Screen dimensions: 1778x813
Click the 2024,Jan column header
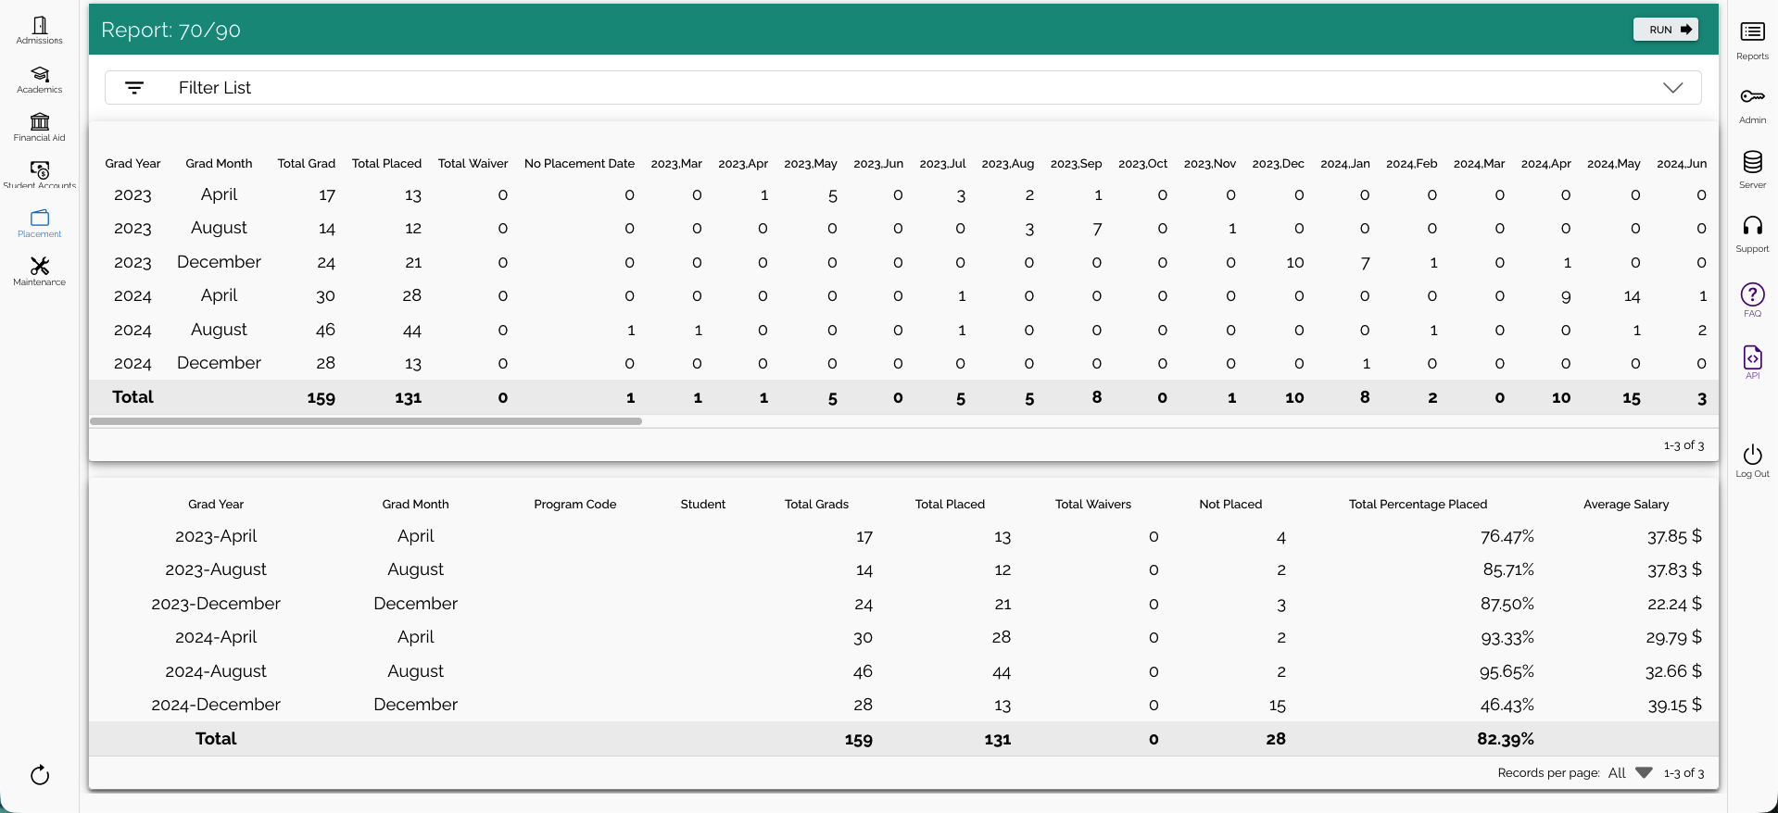tap(1344, 163)
